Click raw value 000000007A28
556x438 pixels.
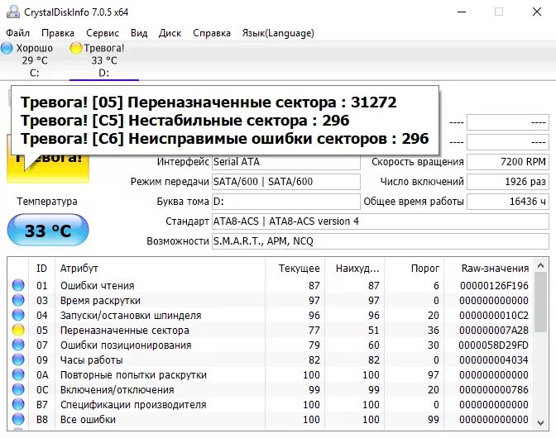click(494, 330)
